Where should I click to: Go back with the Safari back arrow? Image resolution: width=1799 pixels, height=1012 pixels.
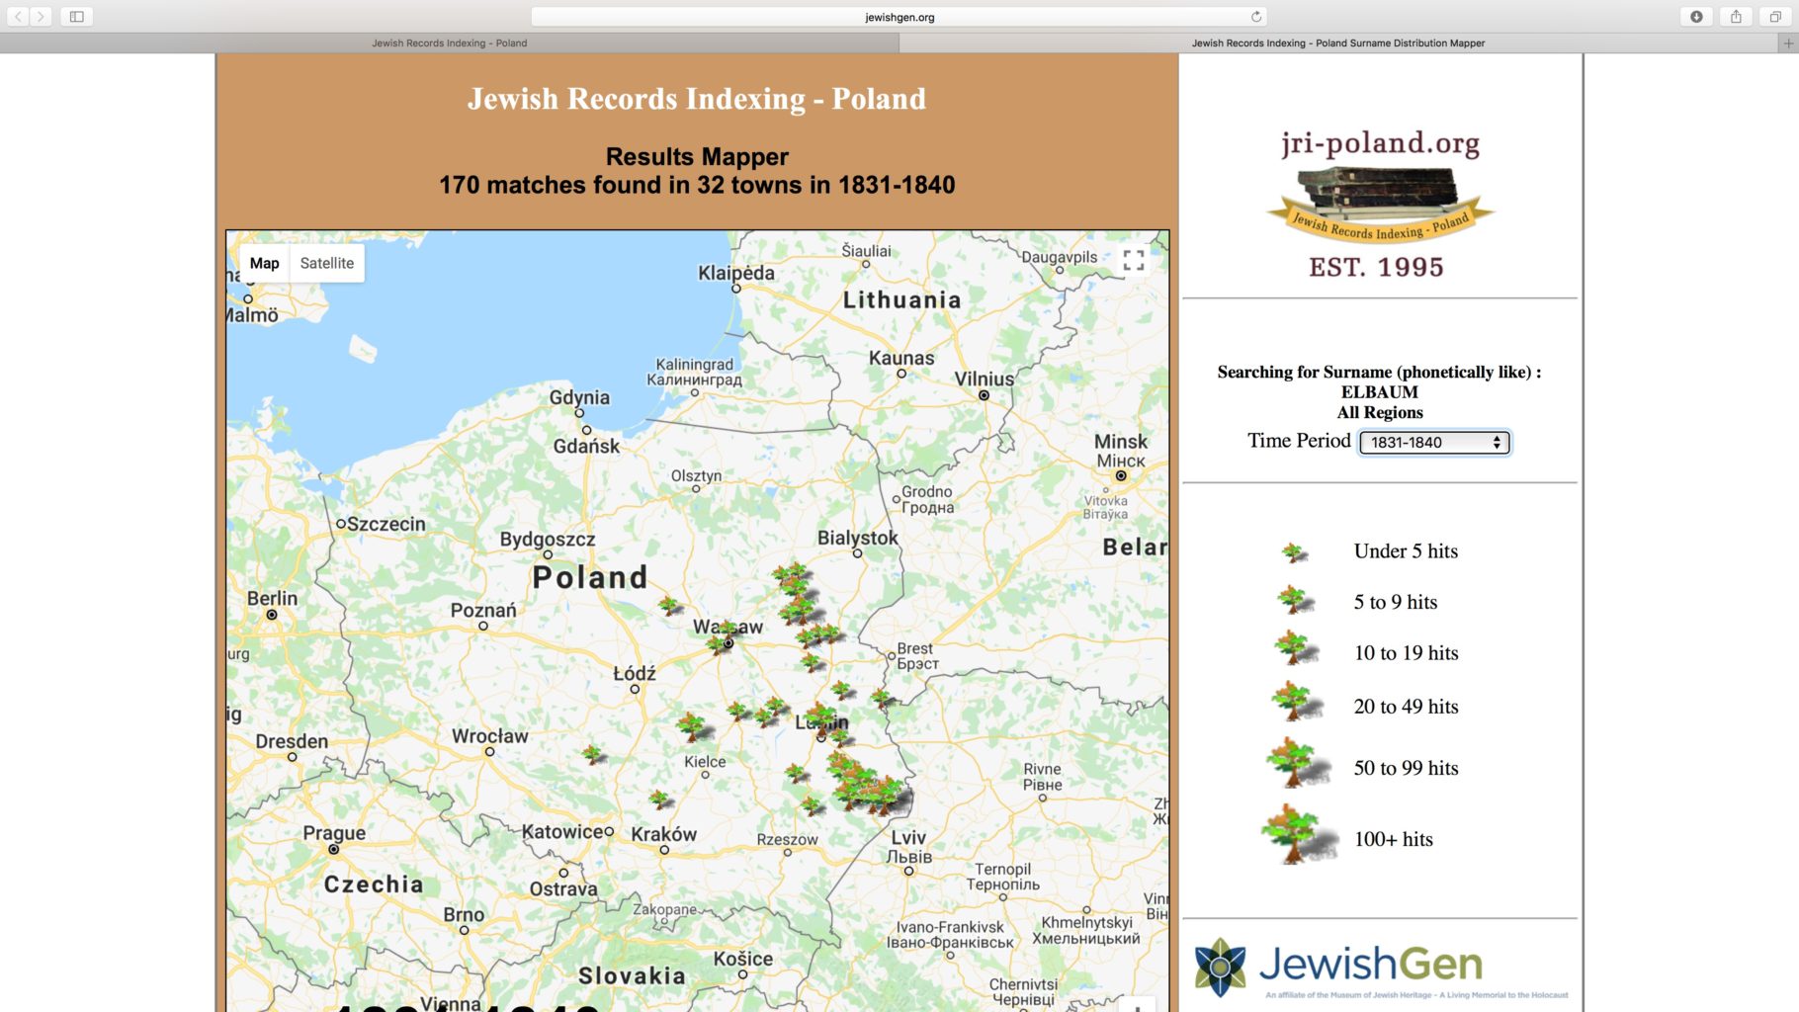[18, 17]
